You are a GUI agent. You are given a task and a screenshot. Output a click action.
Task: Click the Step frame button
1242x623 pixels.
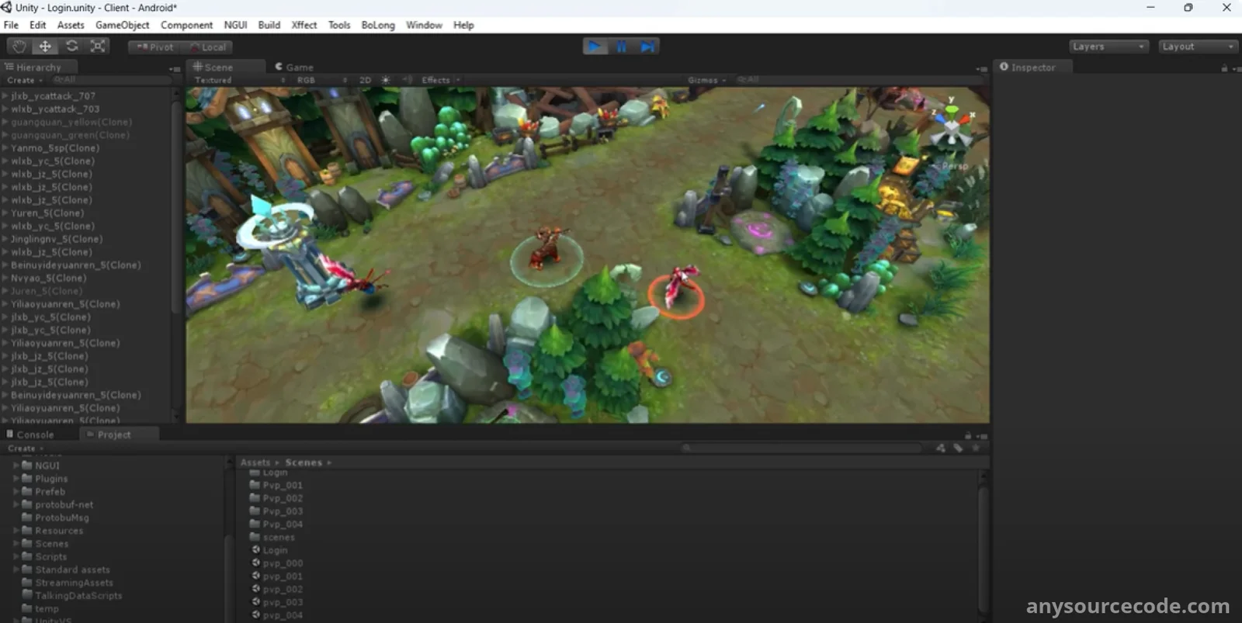647,47
